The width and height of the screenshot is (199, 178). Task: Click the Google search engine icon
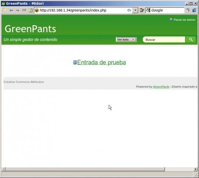pyautogui.click(x=148, y=10)
